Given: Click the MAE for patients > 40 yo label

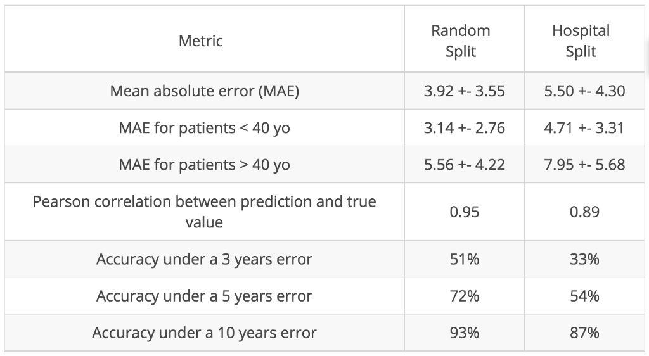Looking at the screenshot, I should [x=204, y=165].
